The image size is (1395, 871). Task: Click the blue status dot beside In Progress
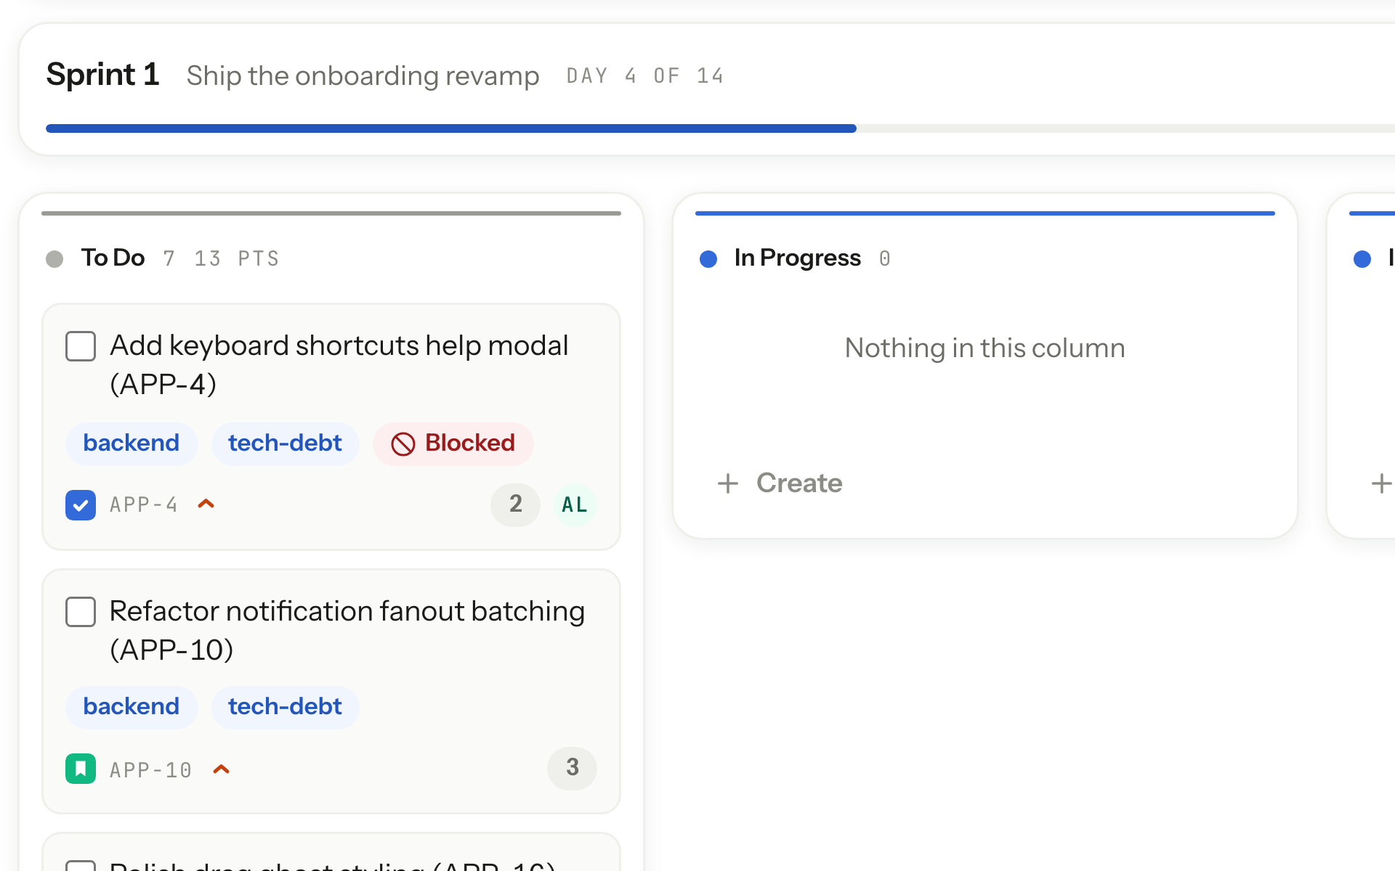(x=708, y=259)
